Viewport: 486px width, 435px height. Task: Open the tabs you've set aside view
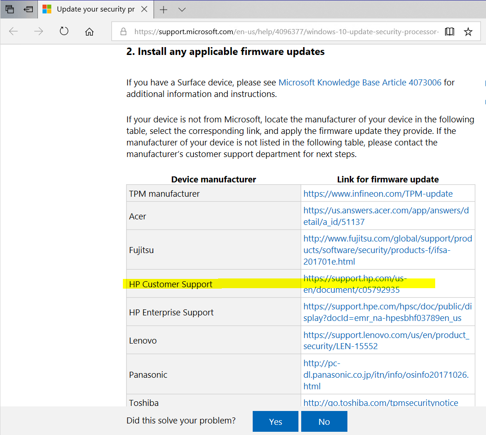tap(28, 9)
